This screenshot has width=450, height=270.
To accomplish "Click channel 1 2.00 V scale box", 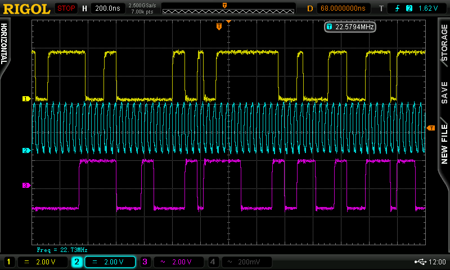I will [x=43, y=262].
